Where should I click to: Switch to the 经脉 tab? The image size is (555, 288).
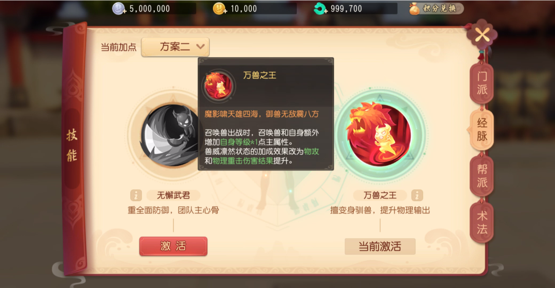coord(482,130)
